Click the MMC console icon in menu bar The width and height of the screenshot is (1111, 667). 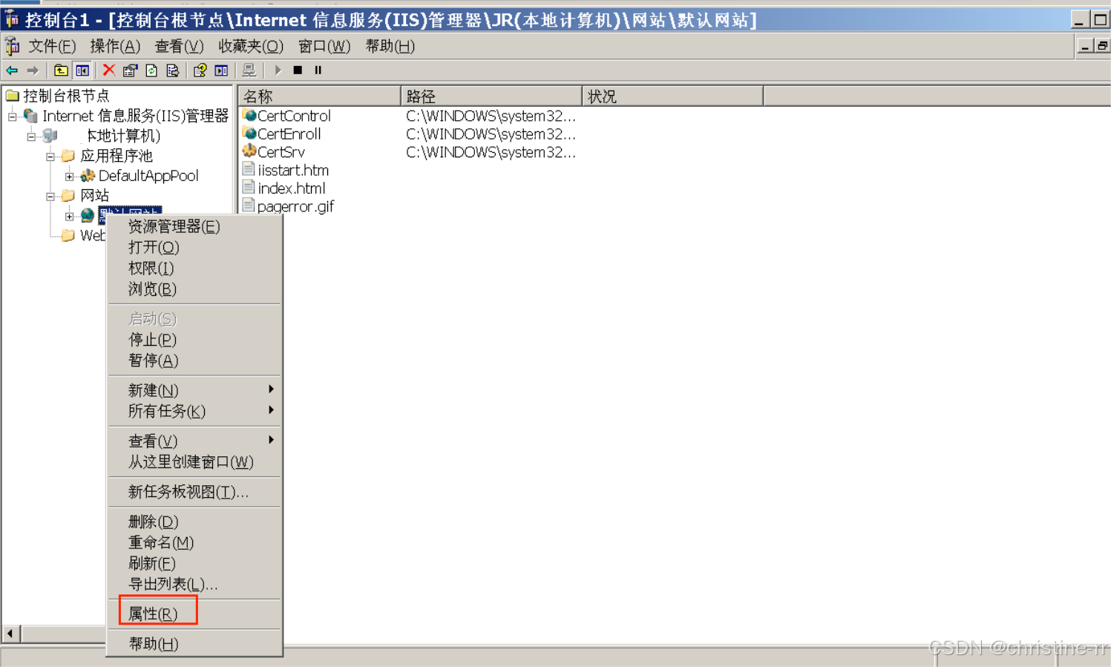click(13, 47)
